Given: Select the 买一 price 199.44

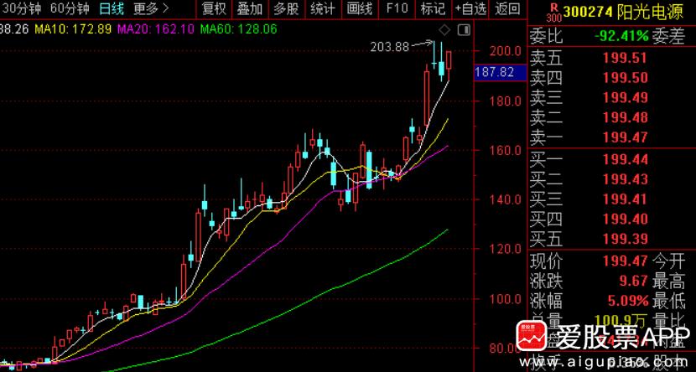Looking at the screenshot, I should (x=626, y=160).
